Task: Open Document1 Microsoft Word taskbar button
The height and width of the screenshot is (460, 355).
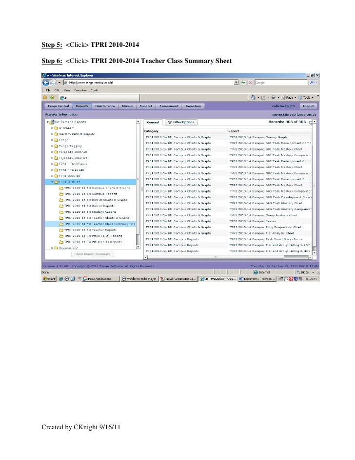Action: (x=257, y=279)
